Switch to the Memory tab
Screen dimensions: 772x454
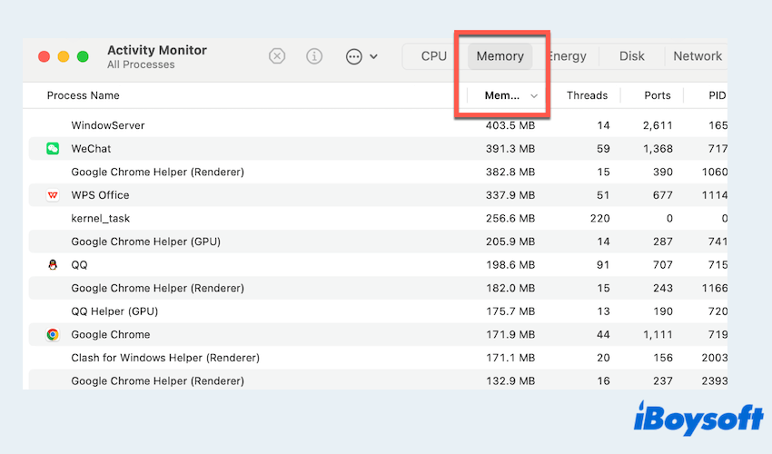pos(500,56)
